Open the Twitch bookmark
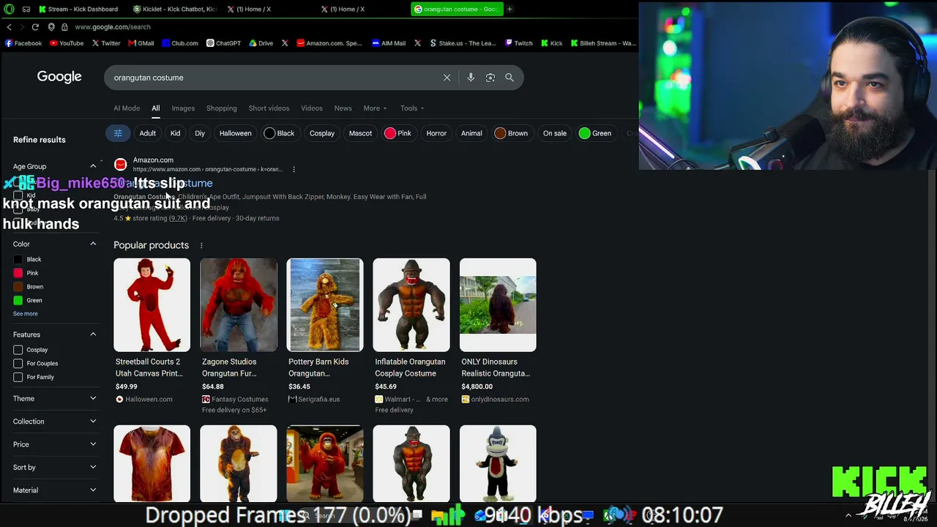The width and height of the screenshot is (937, 527). [519, 43]
